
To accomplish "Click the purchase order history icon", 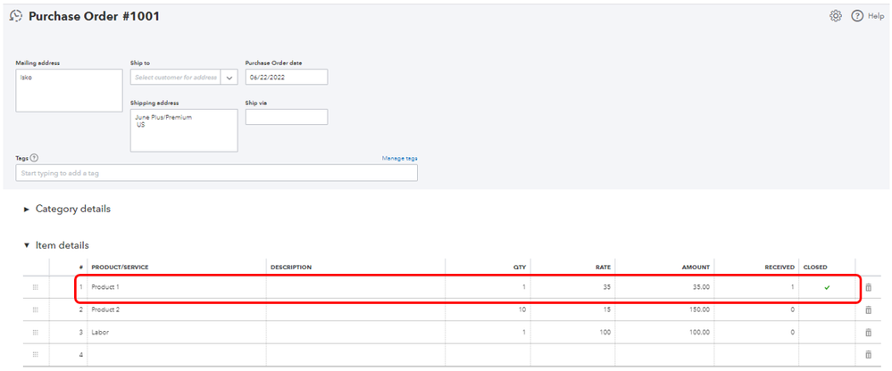I will pyautogui.click(x=15, y=16).
